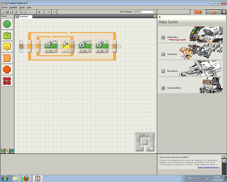Click the Save floppy disk icon
This screenshot has height=182, width=227.
(12, 12)
